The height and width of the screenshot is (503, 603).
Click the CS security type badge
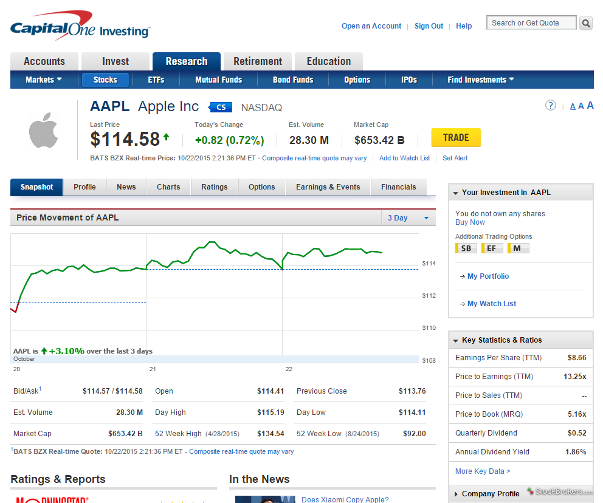coord(221,108)
